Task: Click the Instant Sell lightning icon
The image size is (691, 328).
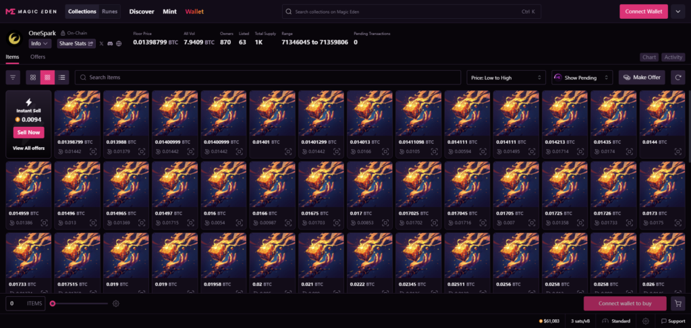Action: 28,103
